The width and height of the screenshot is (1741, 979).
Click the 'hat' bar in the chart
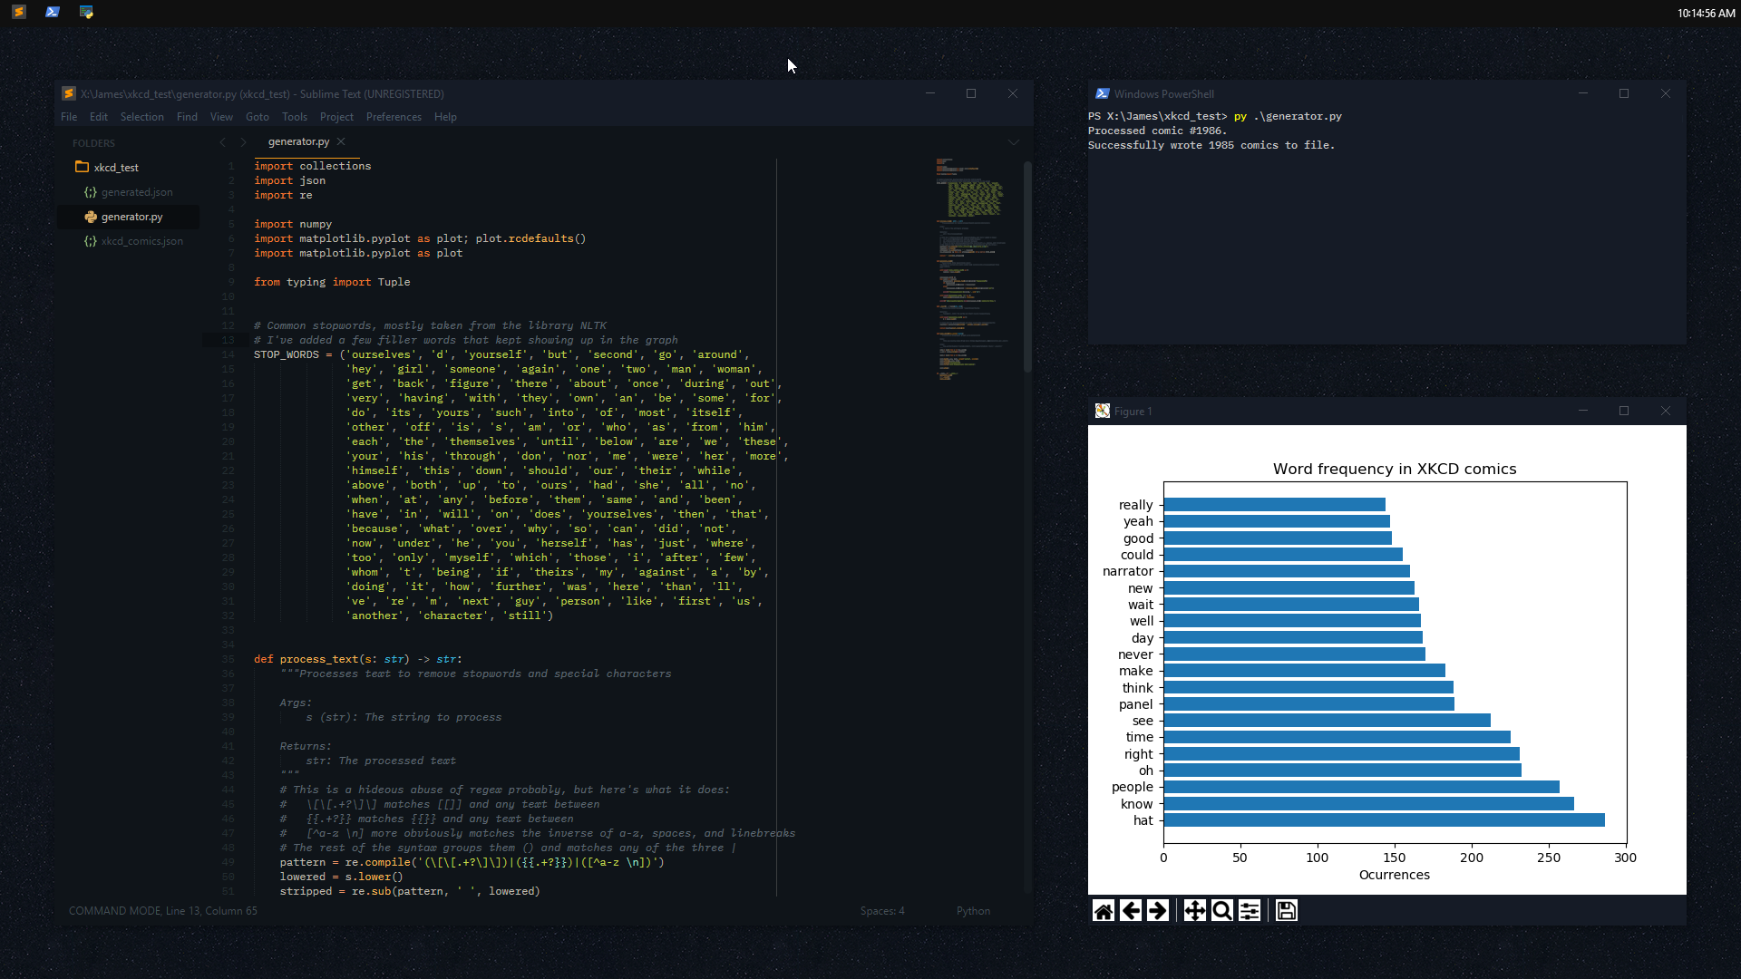[1384, 820]
